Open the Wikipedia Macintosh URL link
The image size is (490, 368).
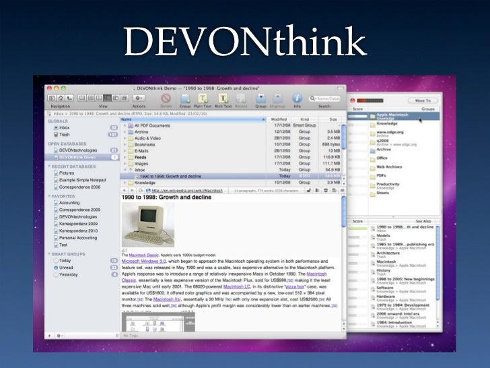pyautogui.click(x=187, y=190)
